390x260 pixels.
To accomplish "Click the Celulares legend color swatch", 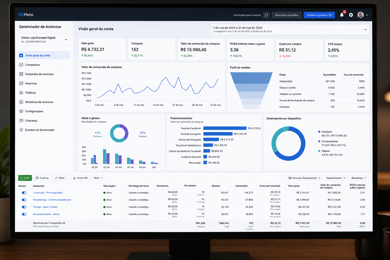I will [x=319, y=132].
